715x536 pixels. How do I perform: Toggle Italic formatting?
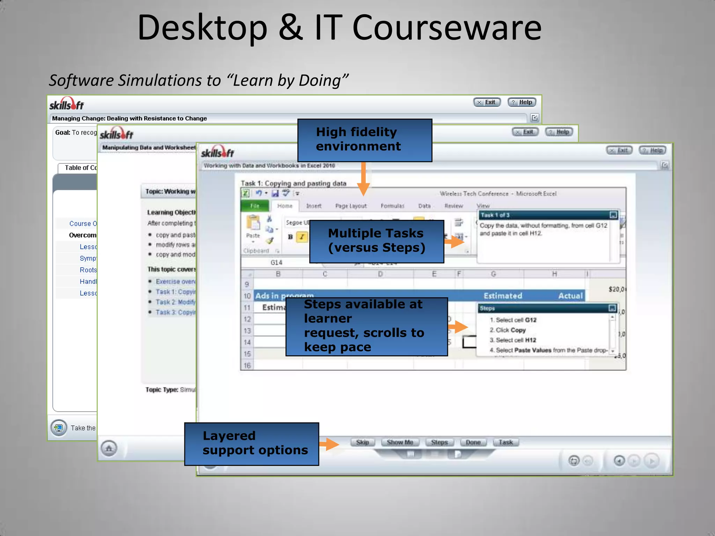tap(302, 237)
